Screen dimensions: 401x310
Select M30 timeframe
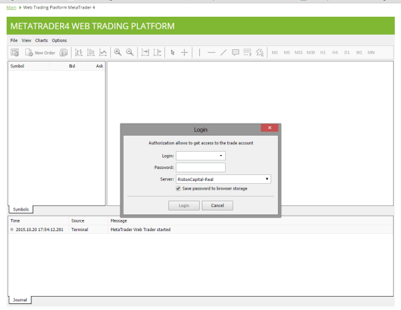point(311,52)
